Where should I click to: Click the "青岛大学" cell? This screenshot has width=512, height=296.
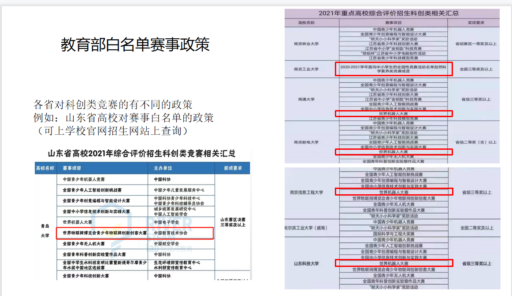[x=45, y=230]
